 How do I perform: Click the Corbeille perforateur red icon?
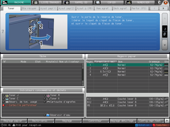pos(7,105)
